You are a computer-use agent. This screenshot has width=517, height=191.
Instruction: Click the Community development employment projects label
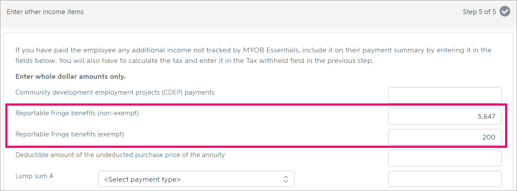115,92
